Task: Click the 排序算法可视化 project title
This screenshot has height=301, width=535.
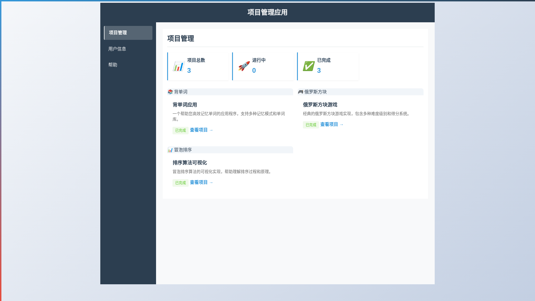Action: coord(190,163)
